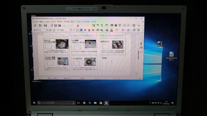The height and width of the screenshot is (116, 207).
Task: Export directly as PDF
Action: tap(52, 25)
